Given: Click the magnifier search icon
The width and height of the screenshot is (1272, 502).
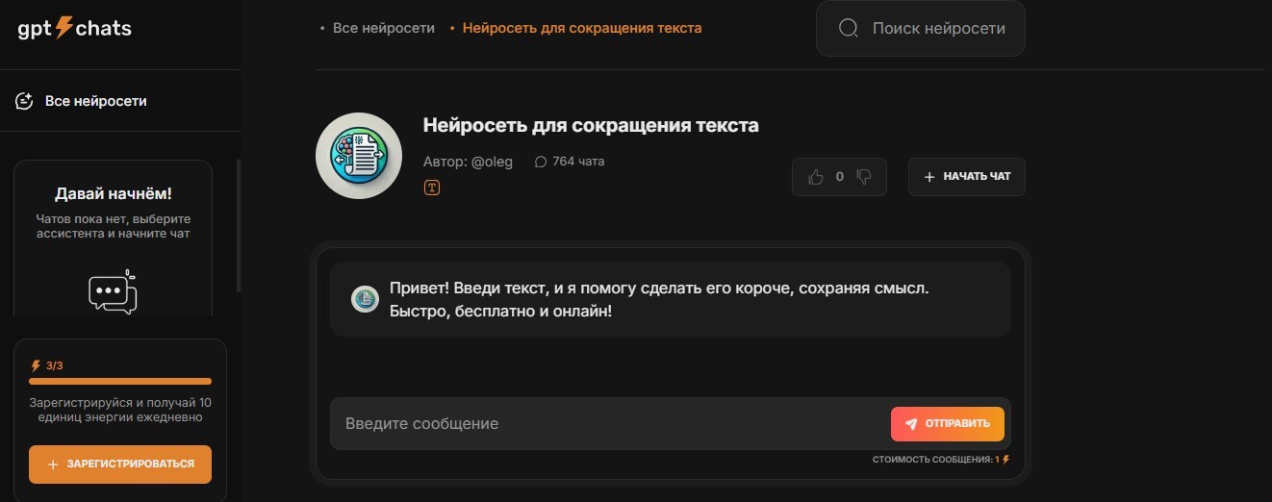Looking at the screenshot, I should [x=848, y=28].
